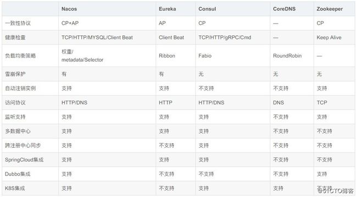The image size is (357, 197).
Task: Click the TCP/HTTP/gRPC/Cmd cell
Action: (225, 37)
